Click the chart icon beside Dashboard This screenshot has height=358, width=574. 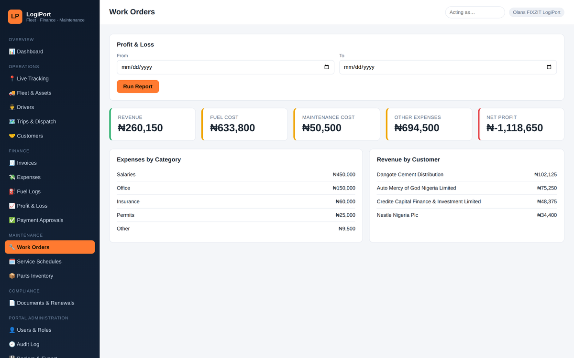click(x=12, y=52)
